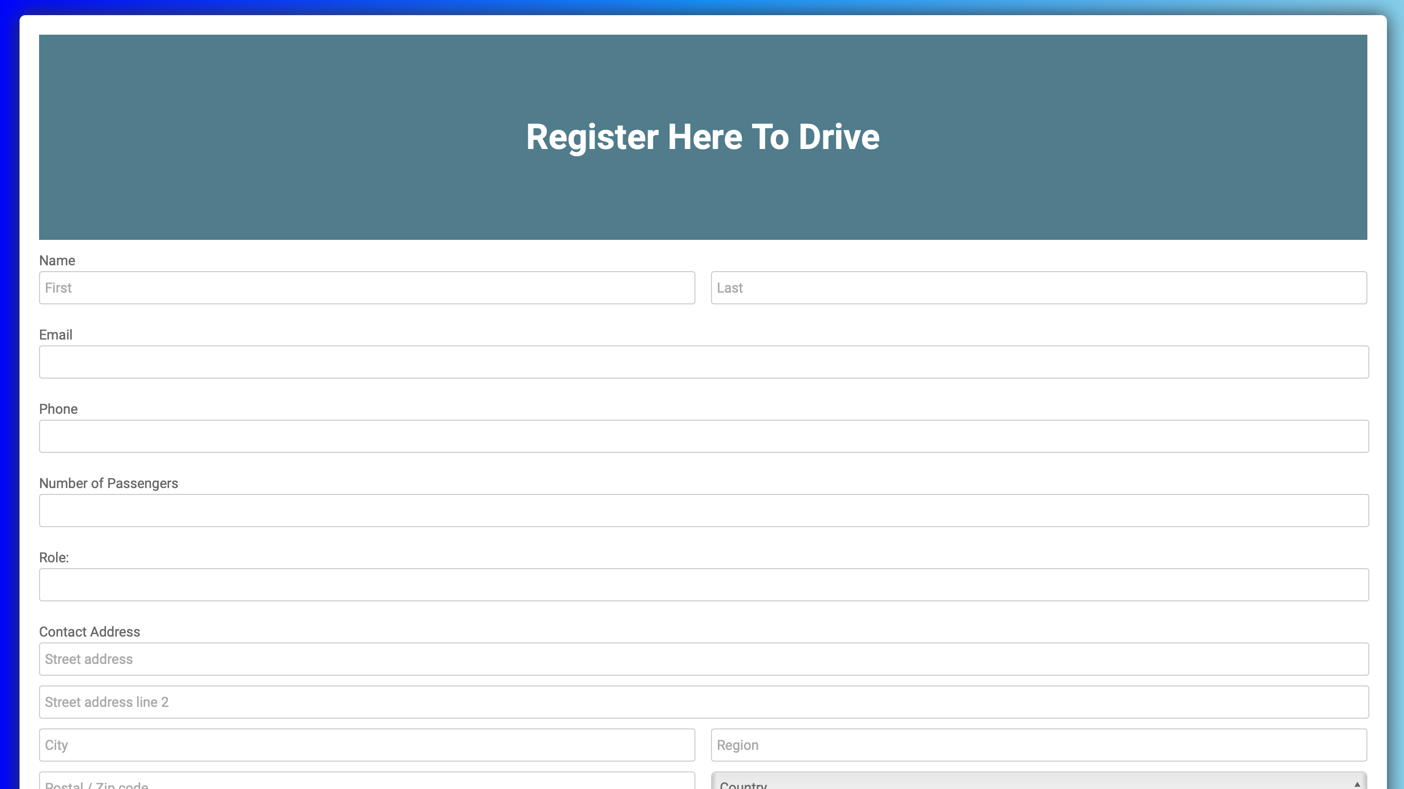Image resolution: width=1404 pixels, height=789 pixels.
Task: Focus the Street address field
Action: pyautogui.click(x=703, y=659)
